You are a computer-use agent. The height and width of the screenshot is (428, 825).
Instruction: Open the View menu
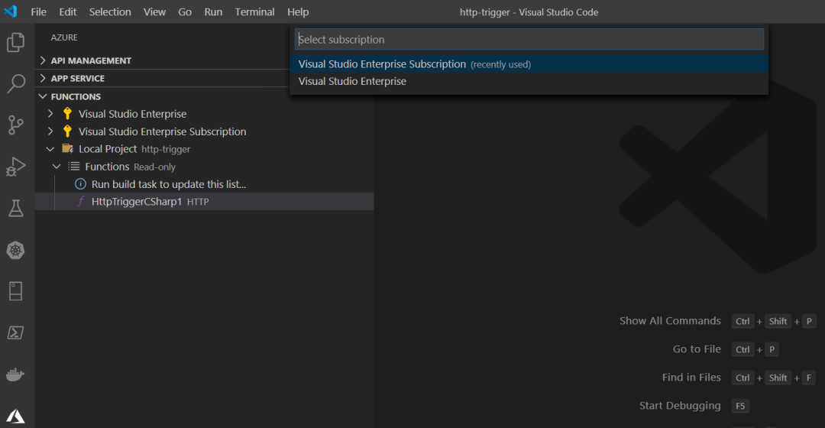[154, 11]
